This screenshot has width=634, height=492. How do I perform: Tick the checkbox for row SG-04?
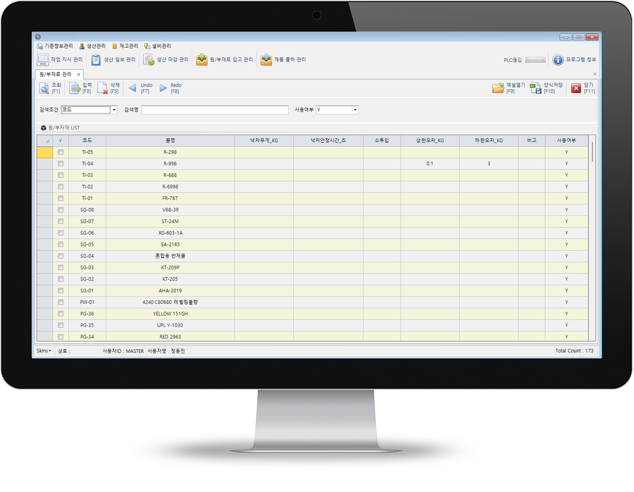[61, 256]
